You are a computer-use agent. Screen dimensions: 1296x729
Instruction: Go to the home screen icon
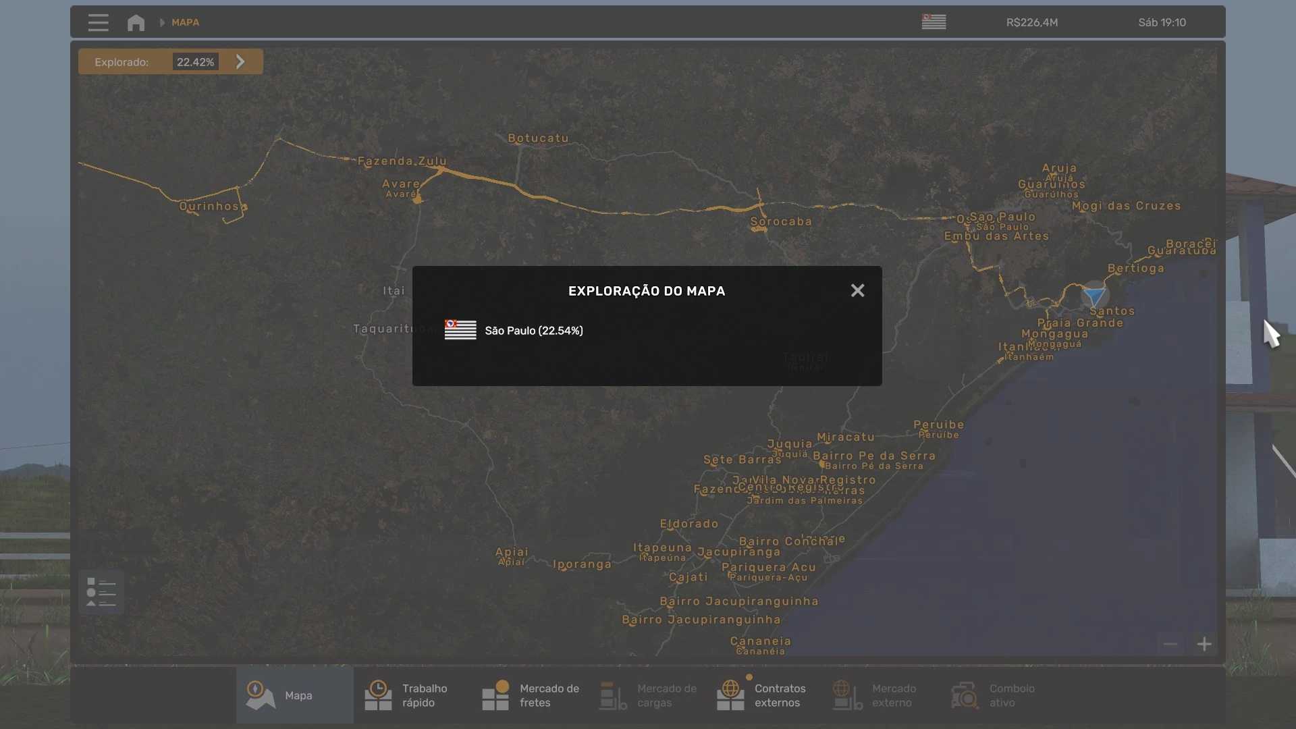coord(136,22)
